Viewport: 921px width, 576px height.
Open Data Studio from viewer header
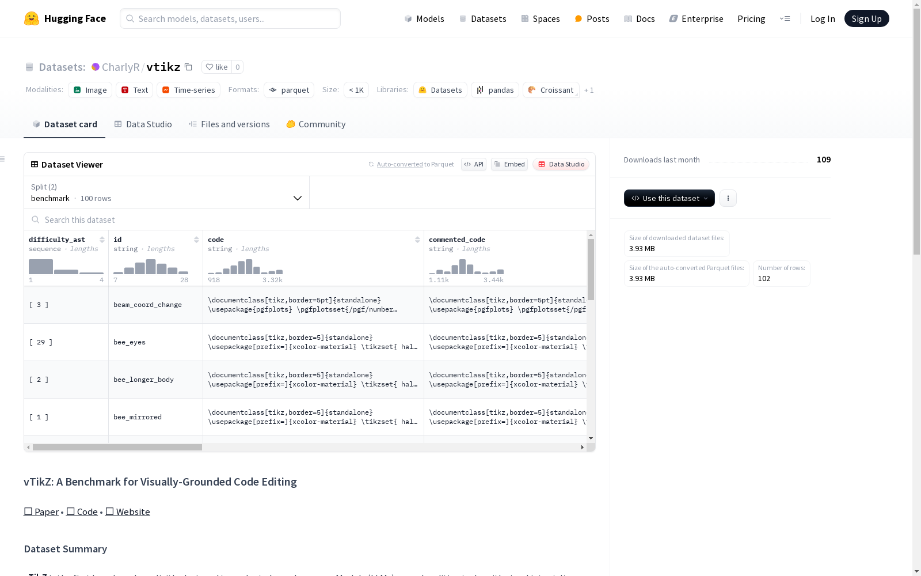(561, 164)
